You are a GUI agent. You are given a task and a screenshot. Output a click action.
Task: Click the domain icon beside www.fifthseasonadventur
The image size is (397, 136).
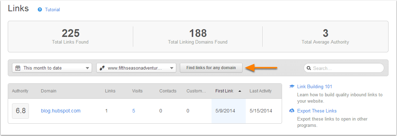click(102, 68)
